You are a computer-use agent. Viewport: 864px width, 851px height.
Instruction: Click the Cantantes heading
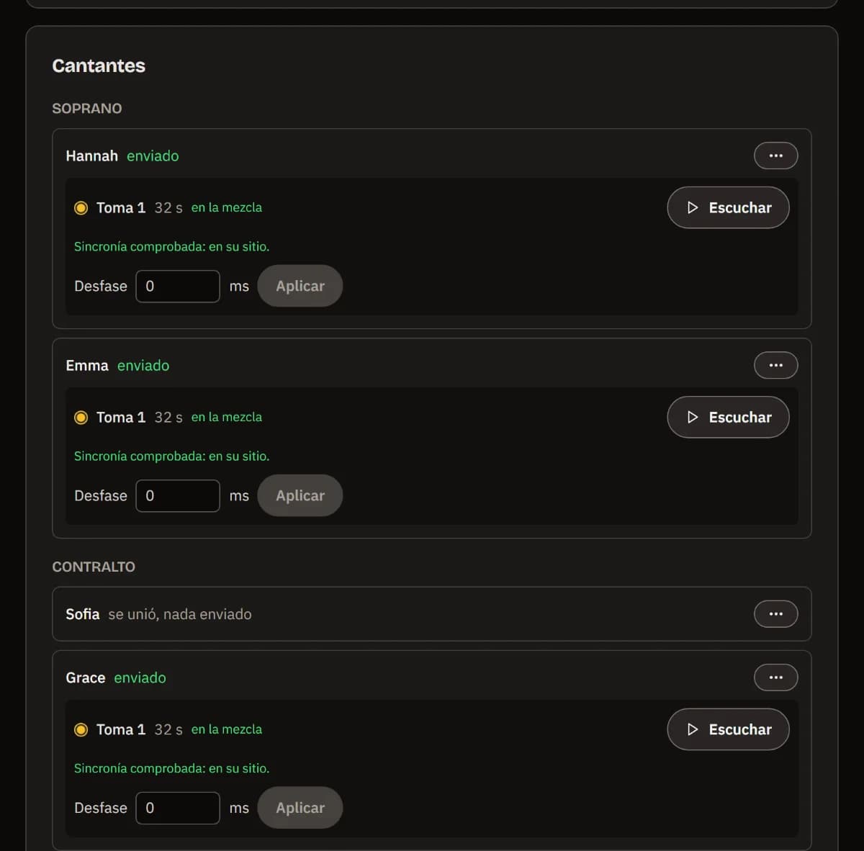pyautogui.click(x=99, y=66)
